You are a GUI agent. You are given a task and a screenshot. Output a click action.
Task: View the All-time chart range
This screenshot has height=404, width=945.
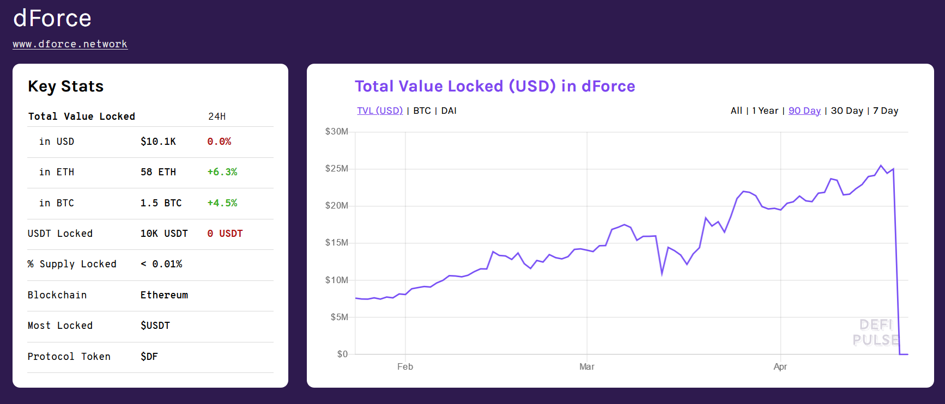click(736, 110)
